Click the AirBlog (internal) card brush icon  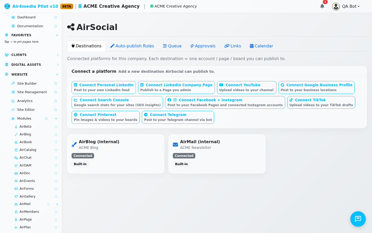(x=74, y=144)
